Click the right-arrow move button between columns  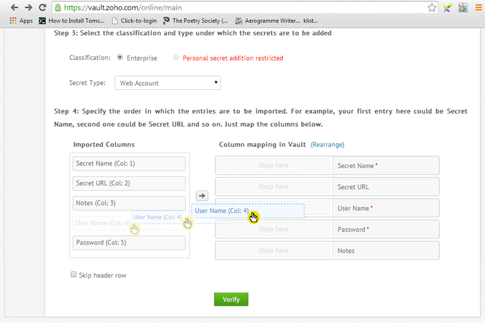tap(202, 196)
